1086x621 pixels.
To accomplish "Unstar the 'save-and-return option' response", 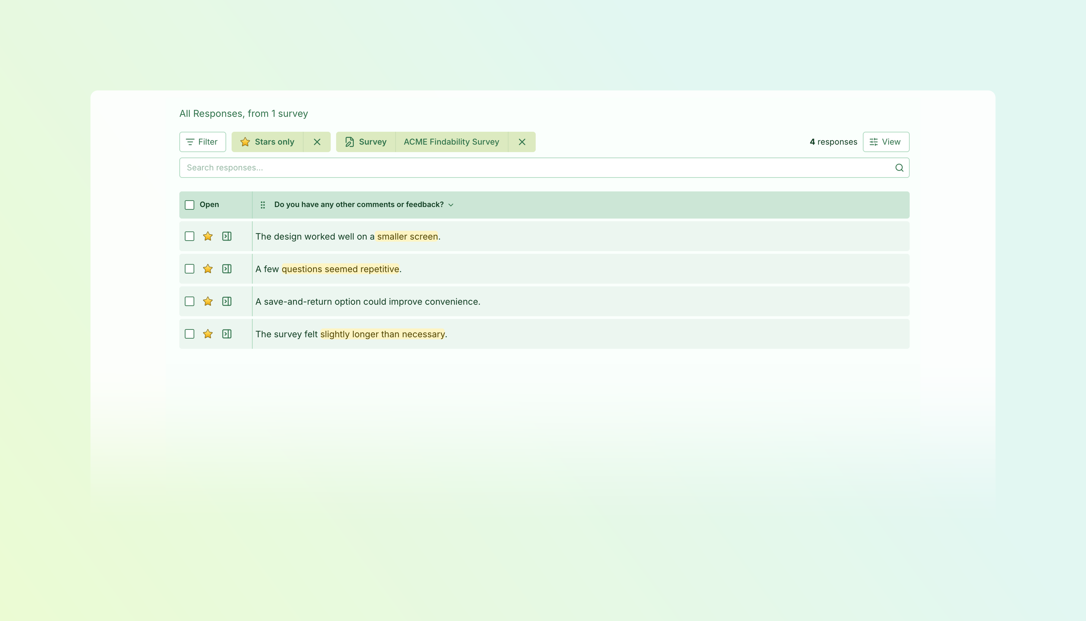I will (x=208, y=301).
